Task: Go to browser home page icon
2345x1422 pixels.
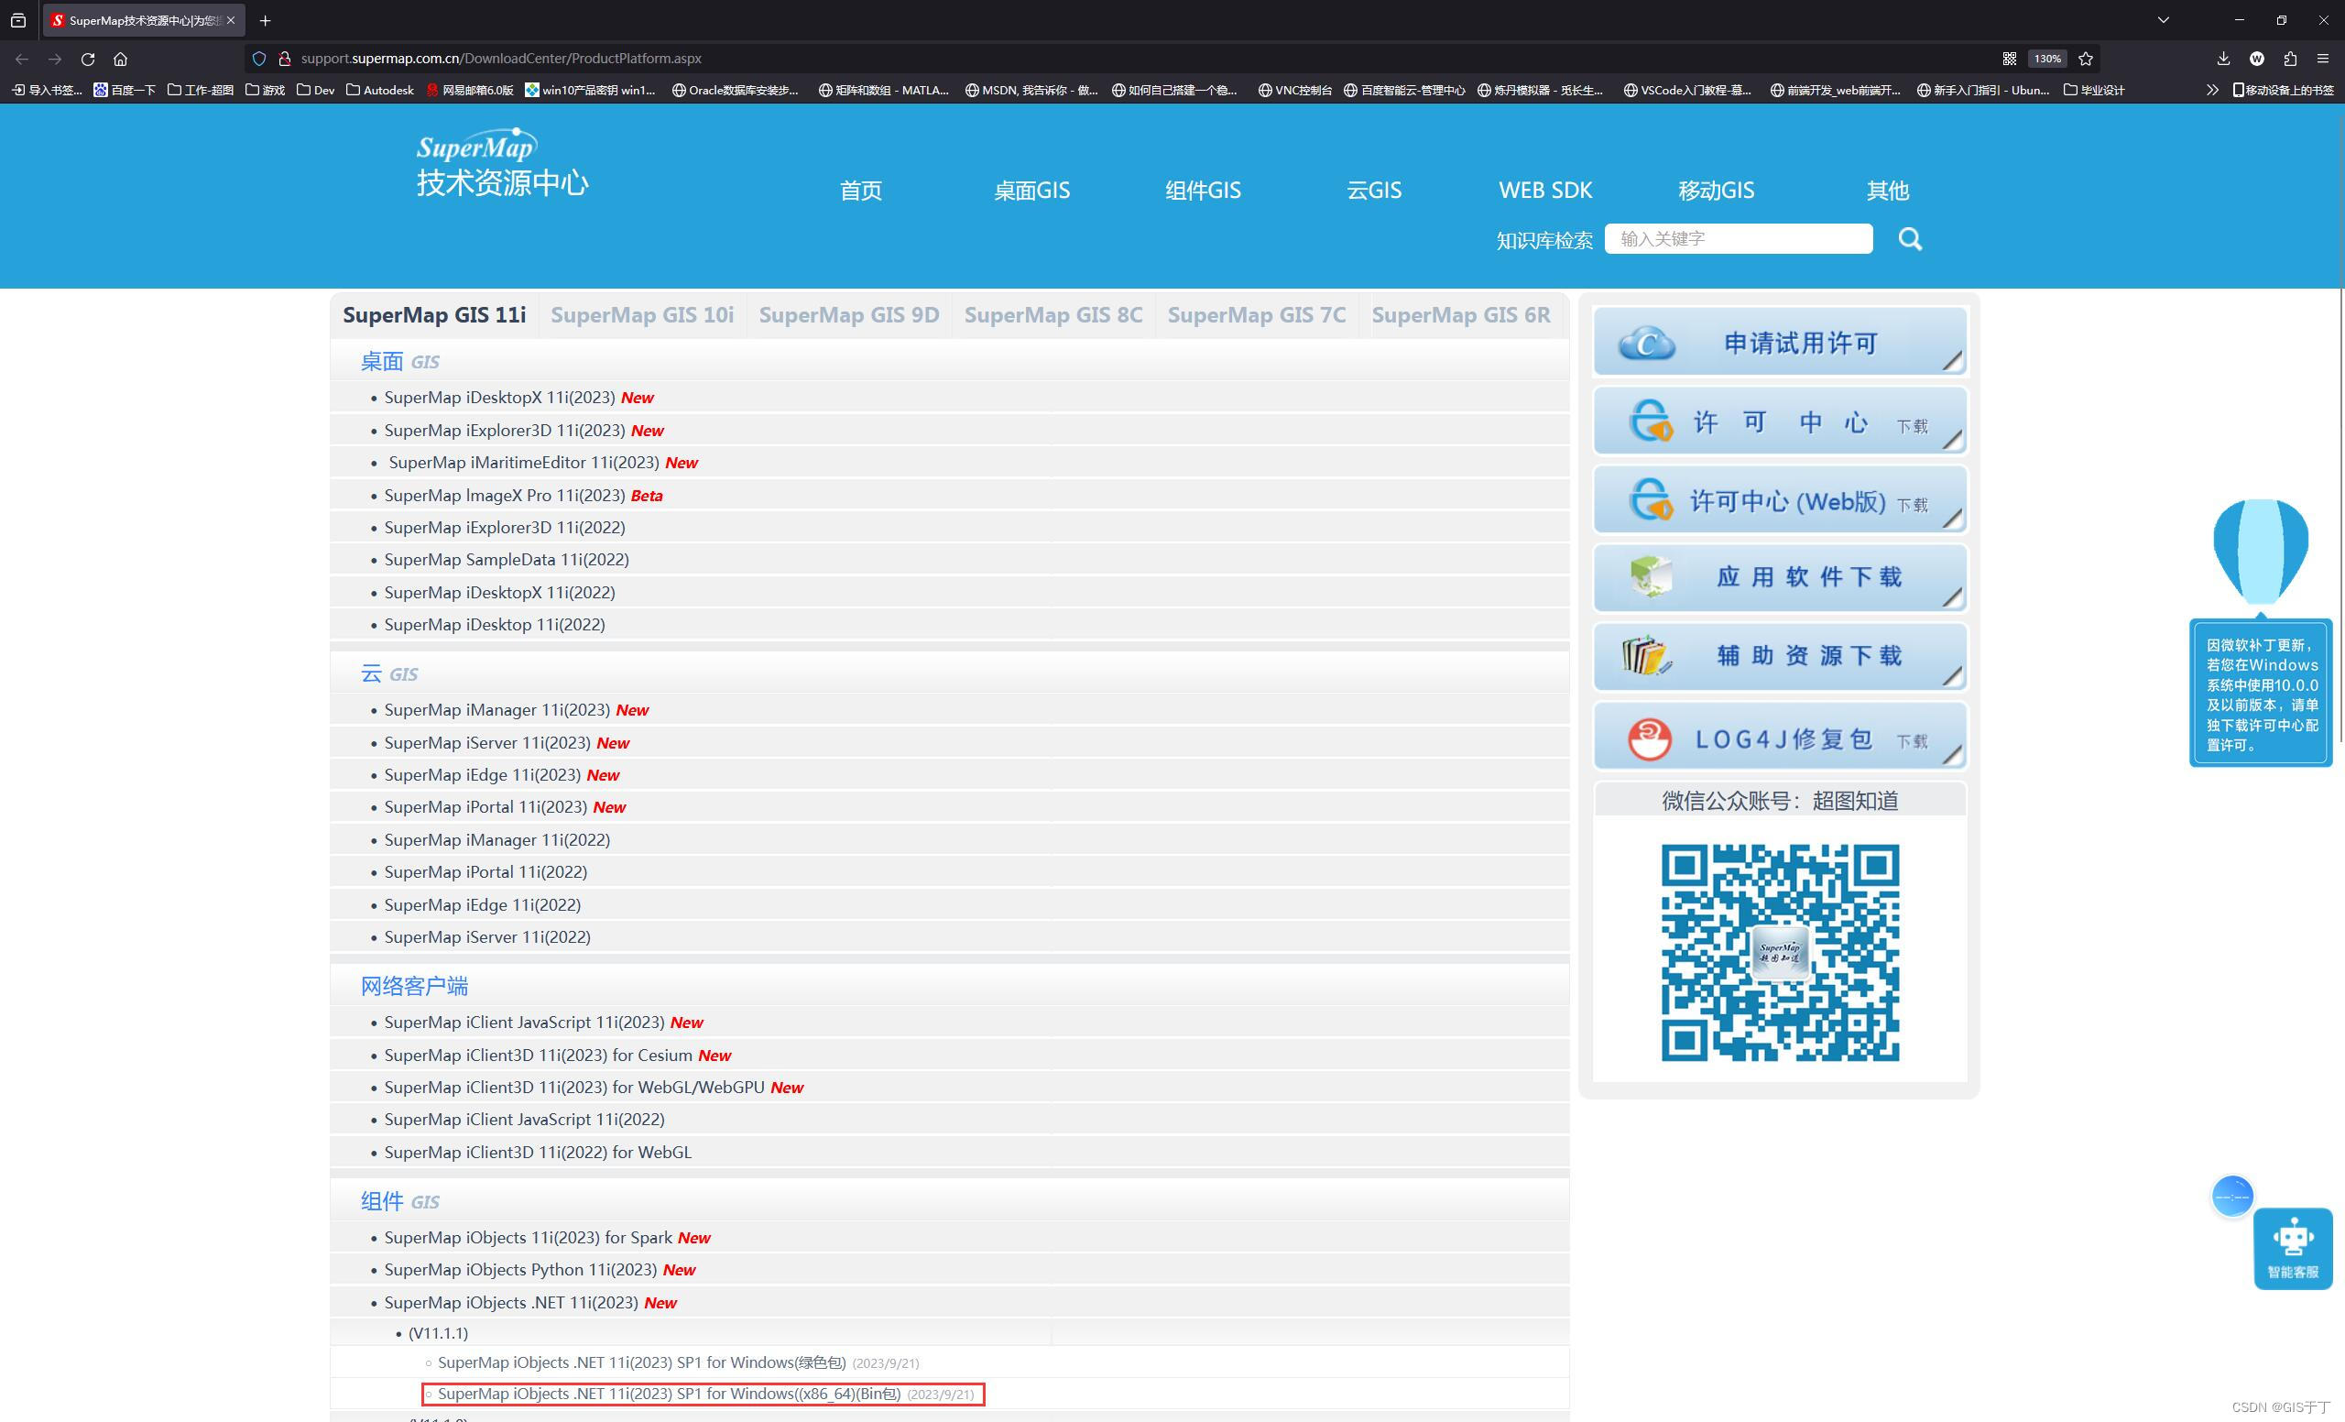Action: coord(120,59)
